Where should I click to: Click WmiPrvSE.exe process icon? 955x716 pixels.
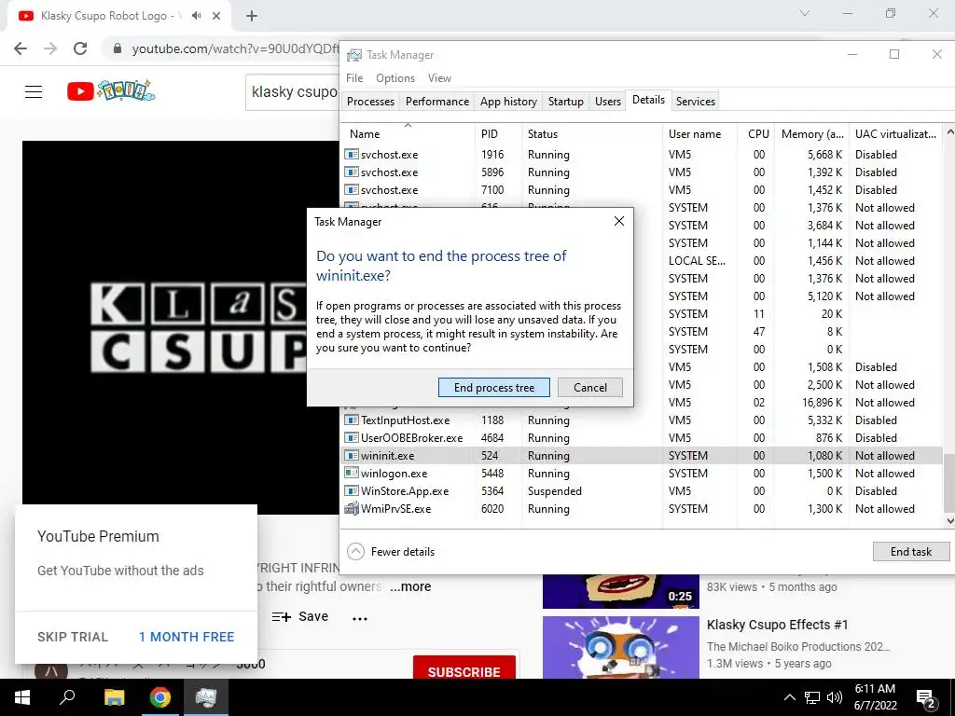point(352,508)
